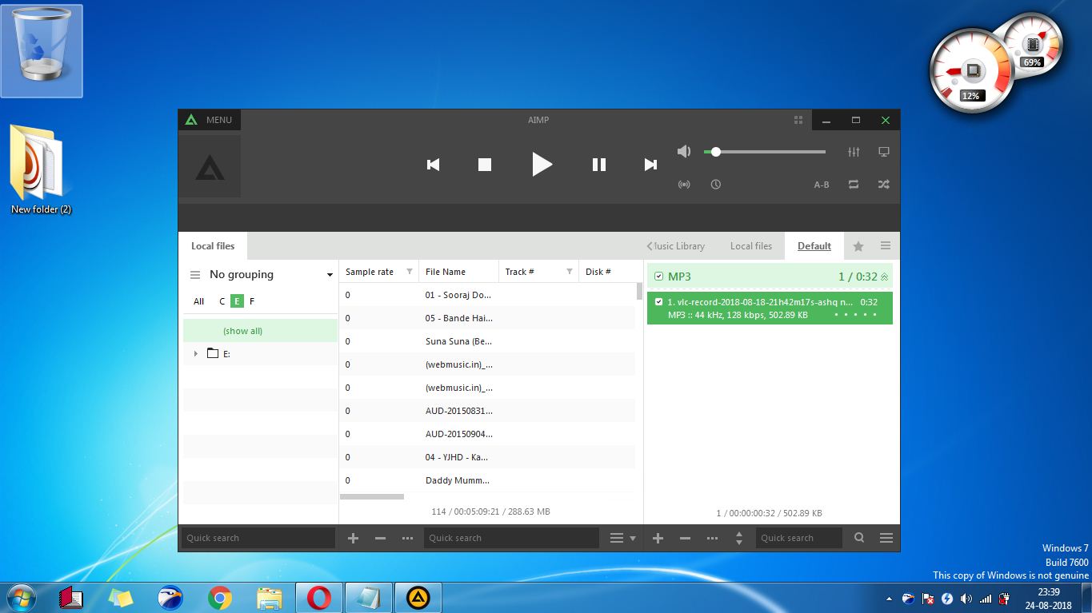Open the AIMP equalizer panel

pos(854,152)
